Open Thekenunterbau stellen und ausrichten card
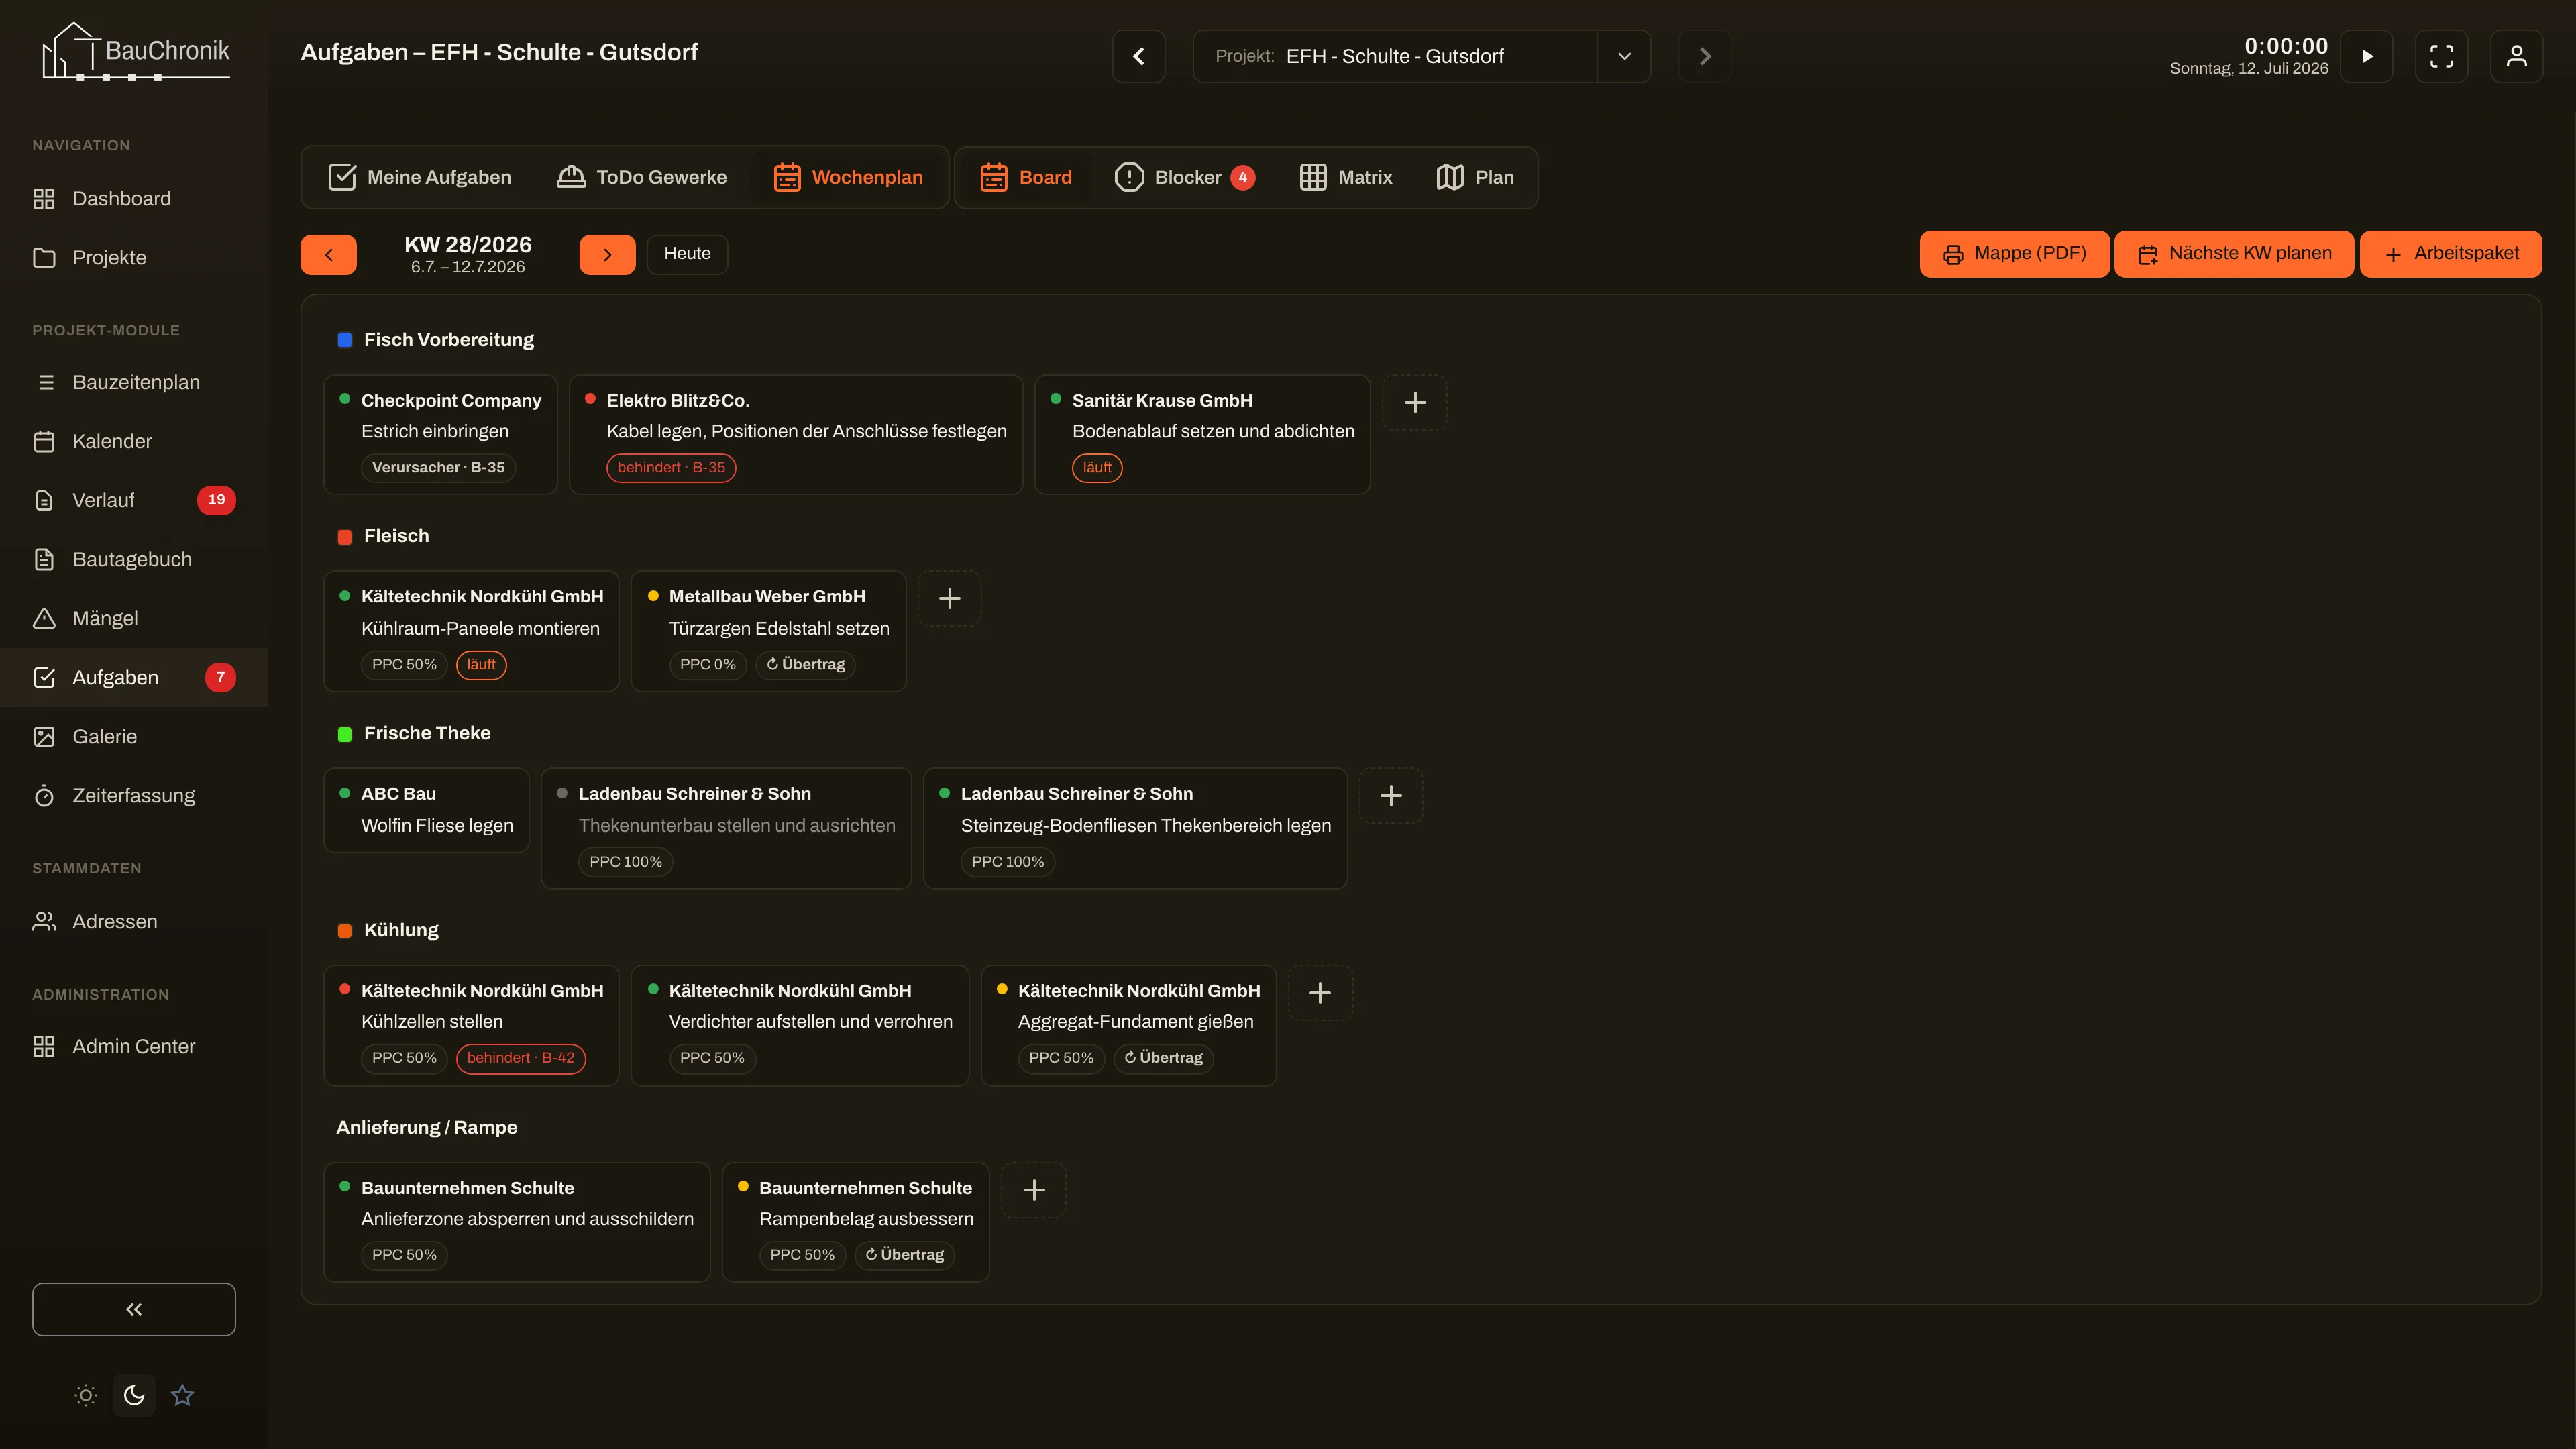The width and height of the screenshot is (2576, 1449). 726,827
